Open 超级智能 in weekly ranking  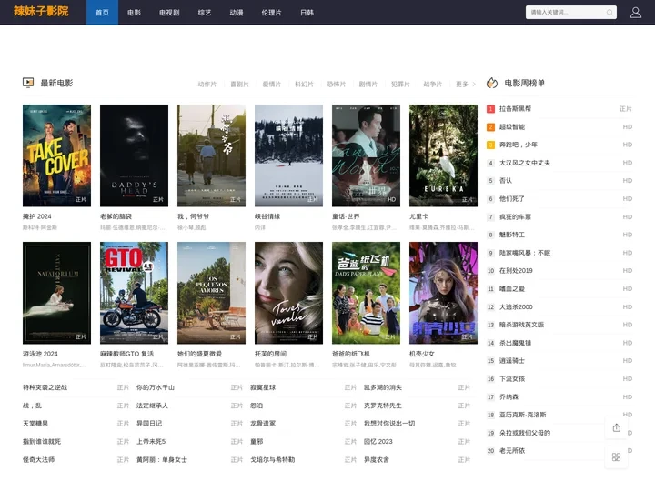coord(511,126)
